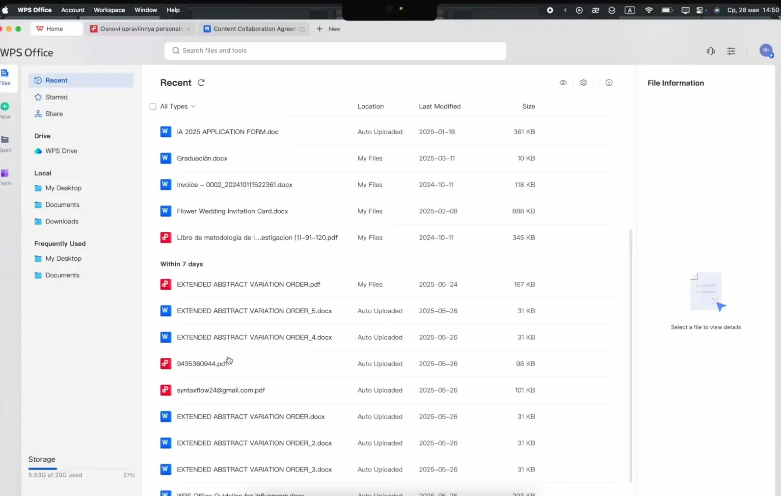781x496 pixels.
Task: Click the green New icon in the left rail
Action: [x=5, y=106]
